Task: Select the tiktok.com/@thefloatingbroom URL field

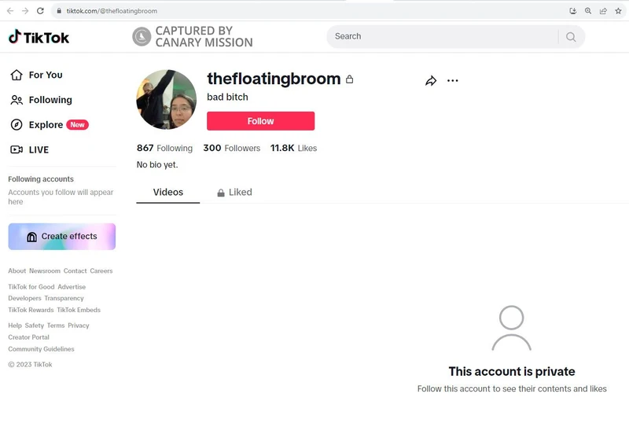Action: coord(112,11)
